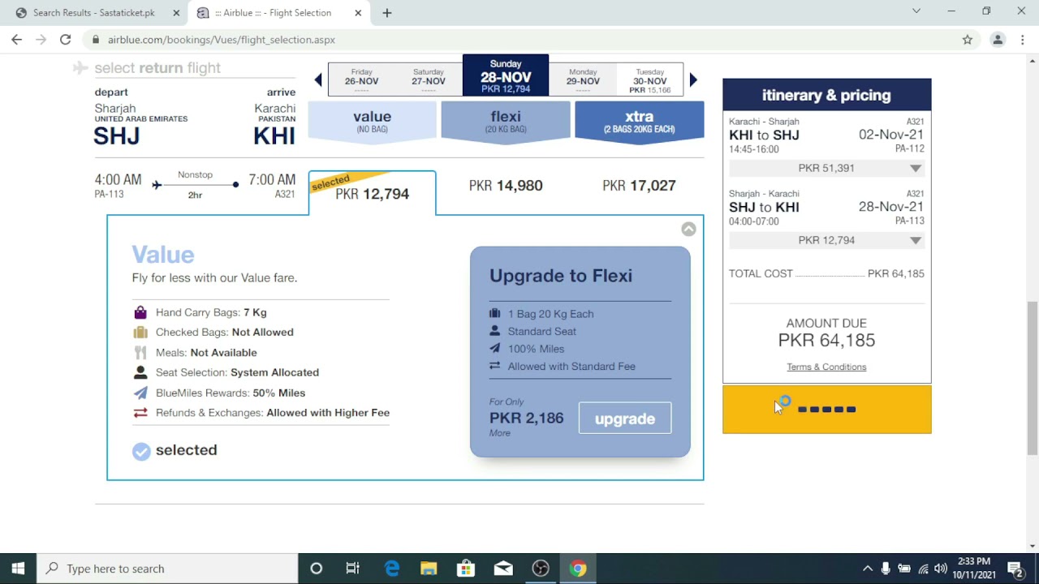Click the Flexi exchange arrows icon
This screenshot has width=1039, height=584.
point(495,366)
